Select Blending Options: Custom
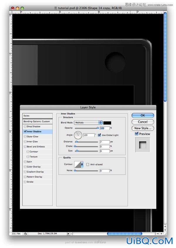 [38, 121]
